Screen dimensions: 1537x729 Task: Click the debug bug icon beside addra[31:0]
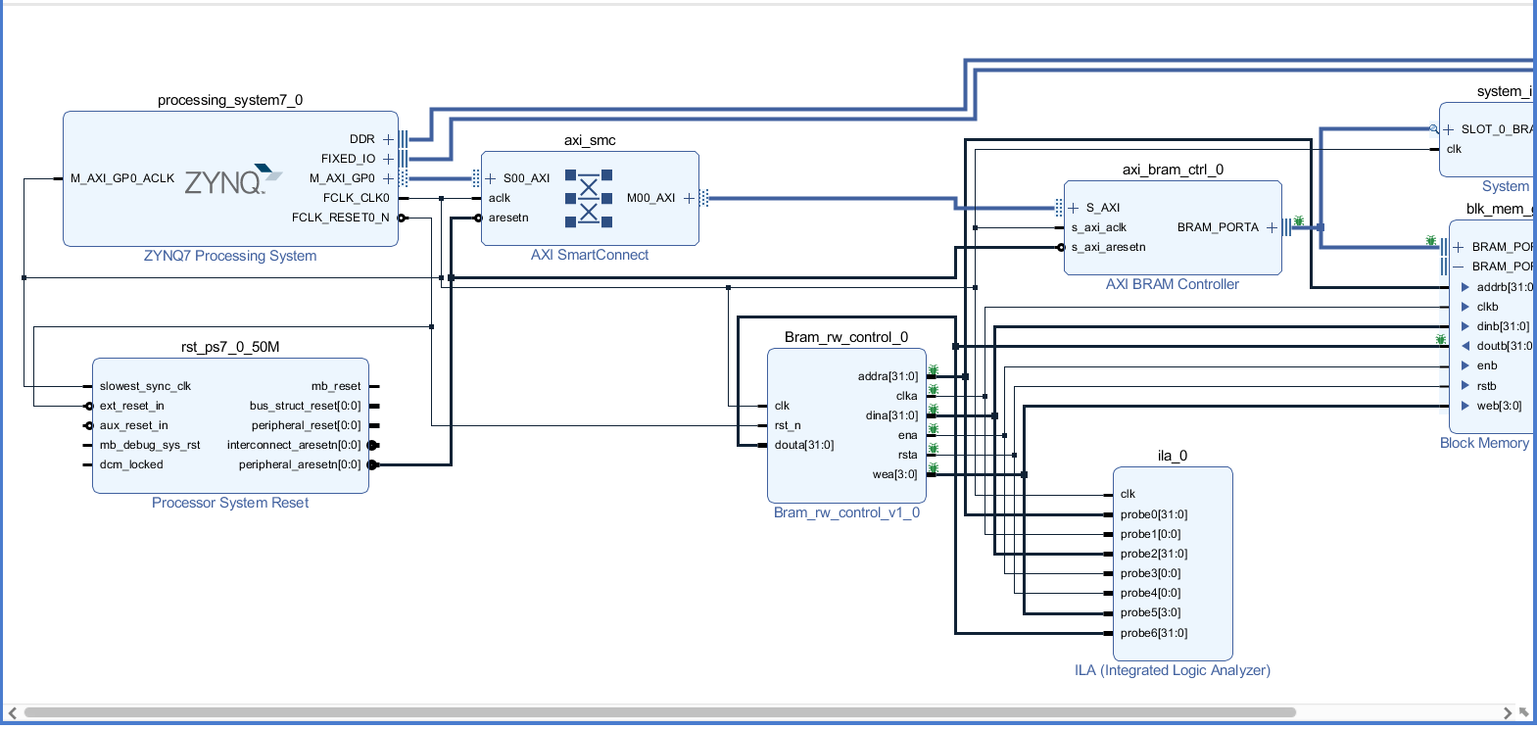tap(933, 370)
